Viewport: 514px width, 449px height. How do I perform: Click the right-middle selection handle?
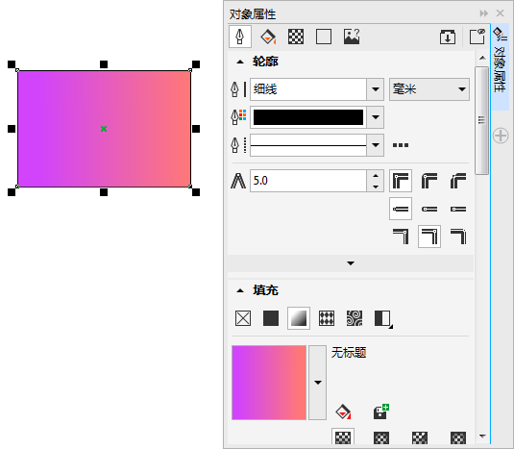(x=196, y=129)
